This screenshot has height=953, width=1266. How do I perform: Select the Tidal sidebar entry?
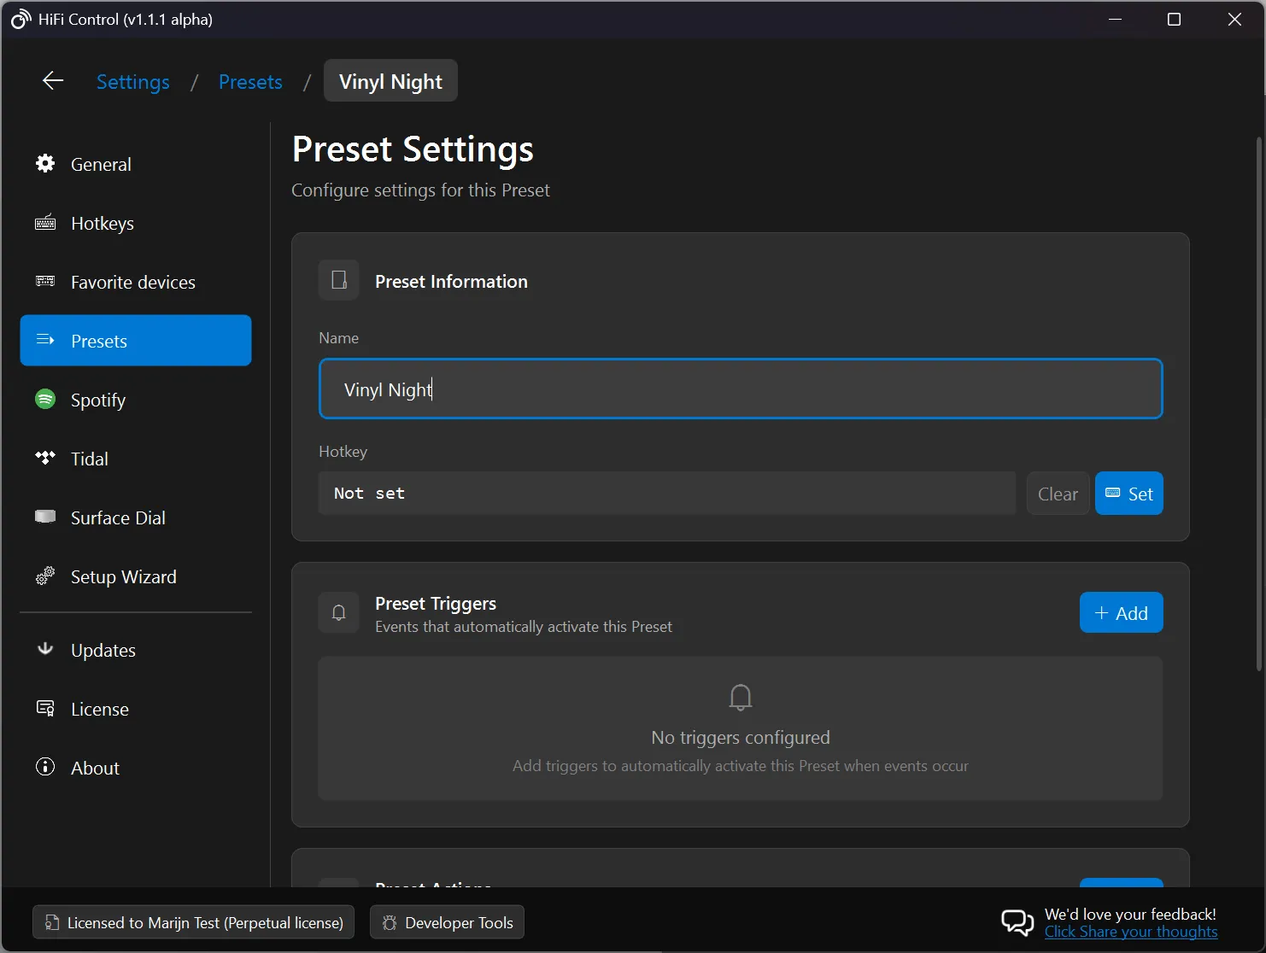click(x=89, y=459)
